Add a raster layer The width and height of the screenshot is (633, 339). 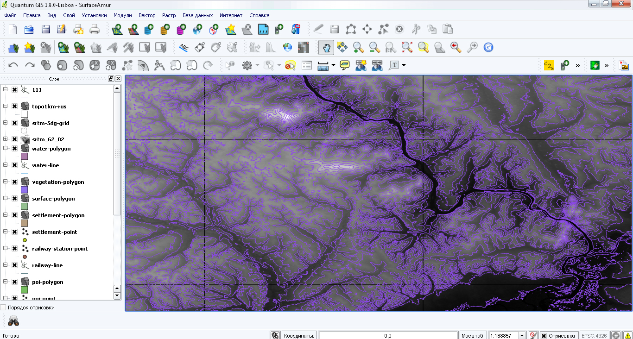point(133,30)
